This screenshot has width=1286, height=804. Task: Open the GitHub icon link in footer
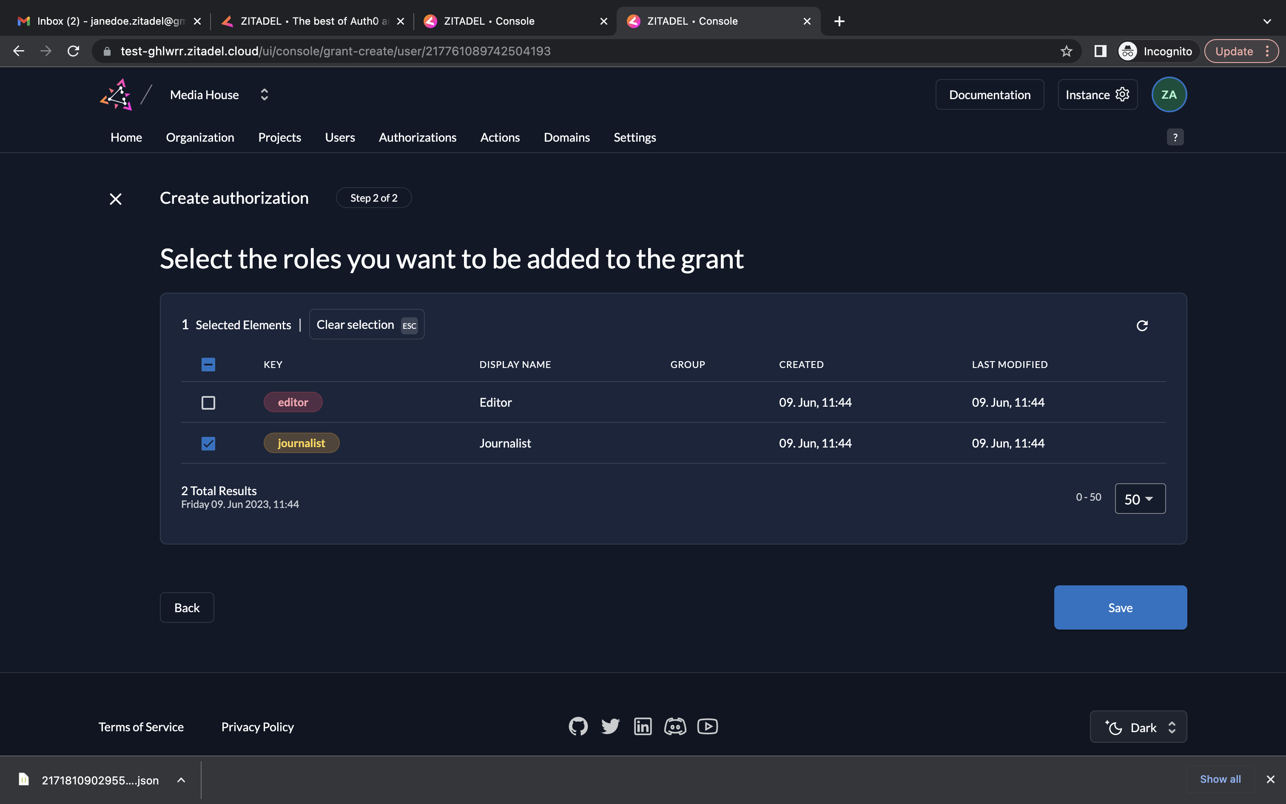[x=578, y=727]
